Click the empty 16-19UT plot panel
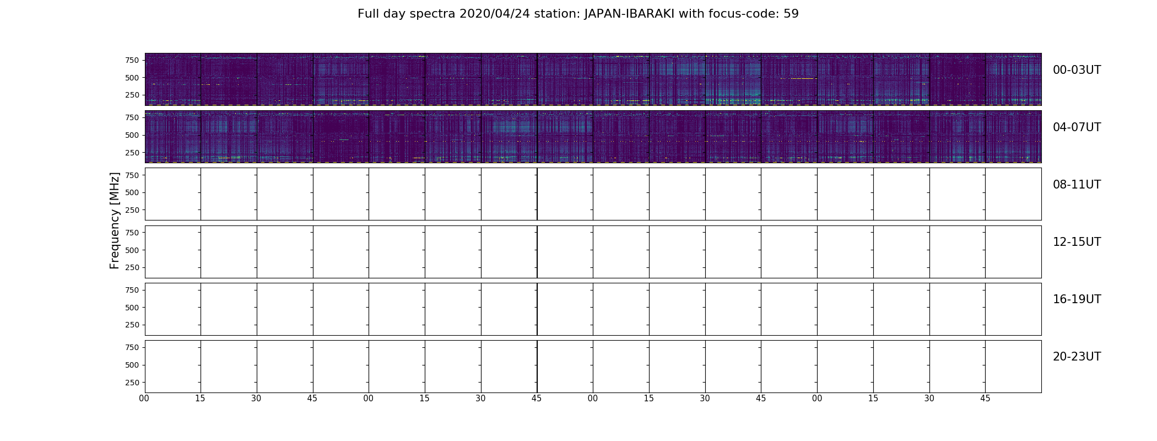1157x441 pixels. [593, 309]
